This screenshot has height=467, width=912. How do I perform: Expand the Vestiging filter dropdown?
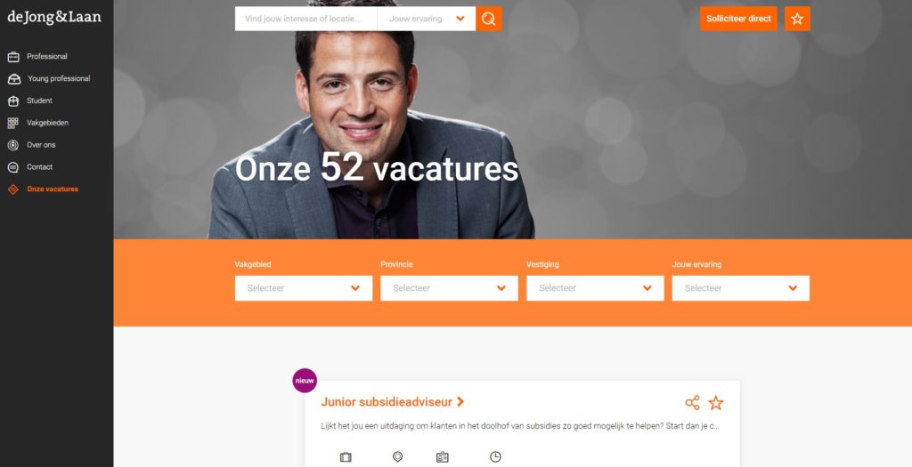tap(595, 288)
